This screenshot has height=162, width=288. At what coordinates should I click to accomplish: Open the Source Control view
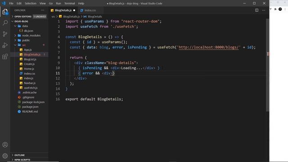5,34
